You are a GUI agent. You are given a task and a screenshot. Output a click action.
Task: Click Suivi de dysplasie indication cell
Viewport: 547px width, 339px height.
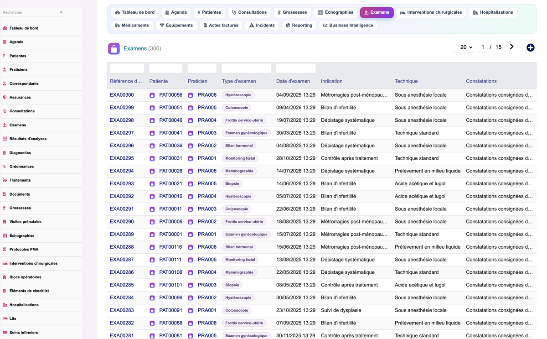coord(341,310)
